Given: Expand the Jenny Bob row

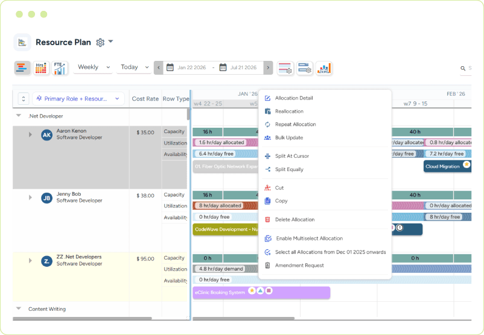Looking at the screenshot, I should coord(30,197).
